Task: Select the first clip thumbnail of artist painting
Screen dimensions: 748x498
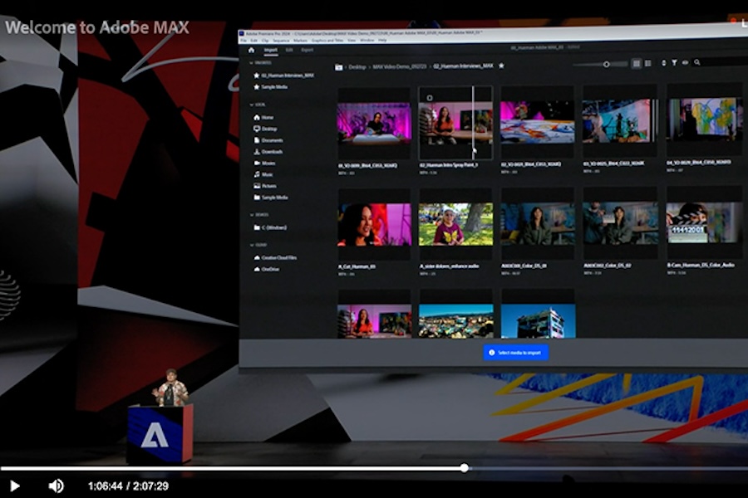Action: 374,124
